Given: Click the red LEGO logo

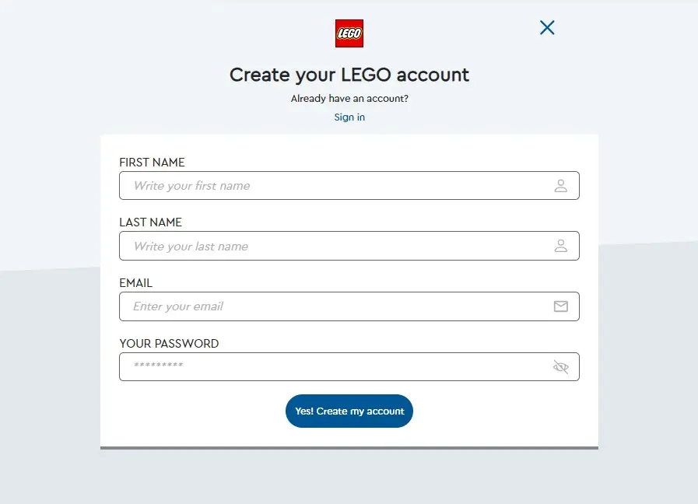Looking at the screenshot, I should 349,33.
